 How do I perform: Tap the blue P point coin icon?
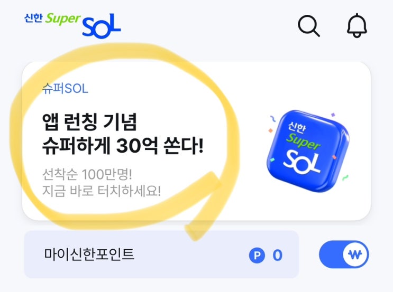257,255
